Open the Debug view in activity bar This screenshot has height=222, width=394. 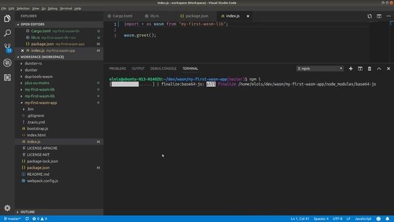[x=7, y=63]
